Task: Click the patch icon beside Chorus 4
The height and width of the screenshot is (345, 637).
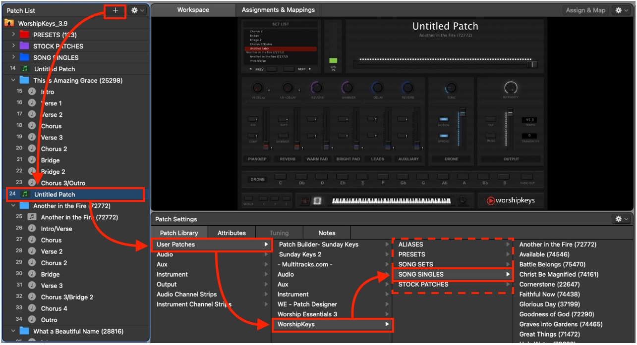Action: click(32, 308)
